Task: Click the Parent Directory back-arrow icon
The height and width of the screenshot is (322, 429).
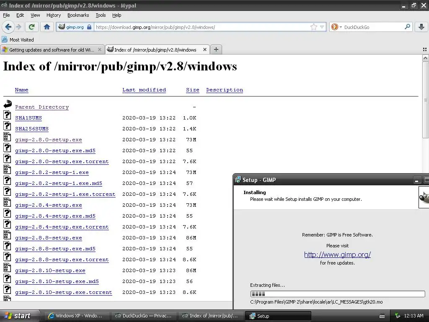Action: tap(8, 104)
